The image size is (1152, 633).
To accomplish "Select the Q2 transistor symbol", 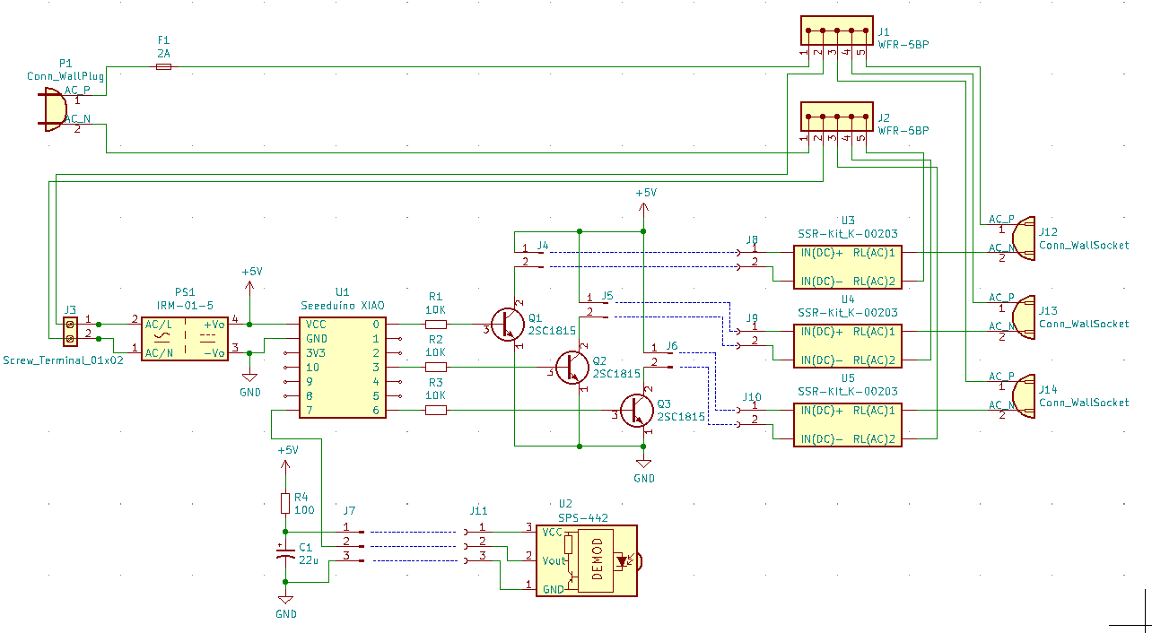I will 572,367.
